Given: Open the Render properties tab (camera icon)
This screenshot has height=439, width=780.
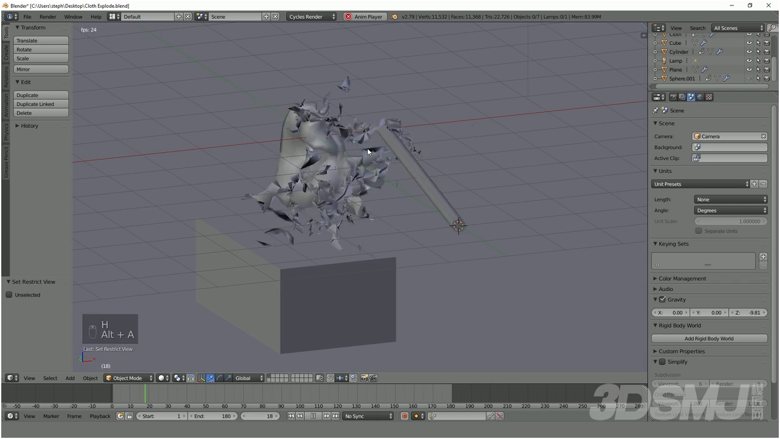Looking at the screenshot, I should pos(673,97).
